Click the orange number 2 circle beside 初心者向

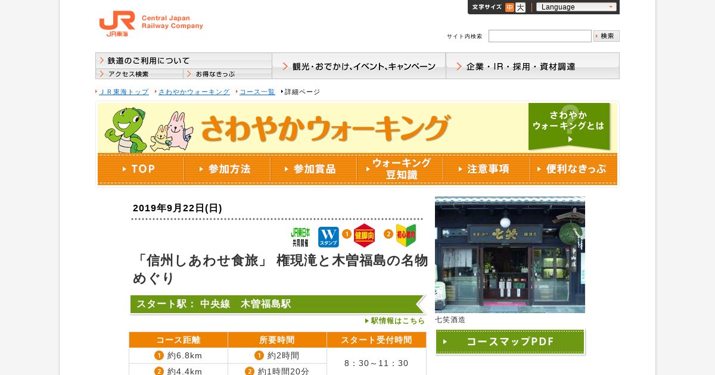(x=388, y=234)
